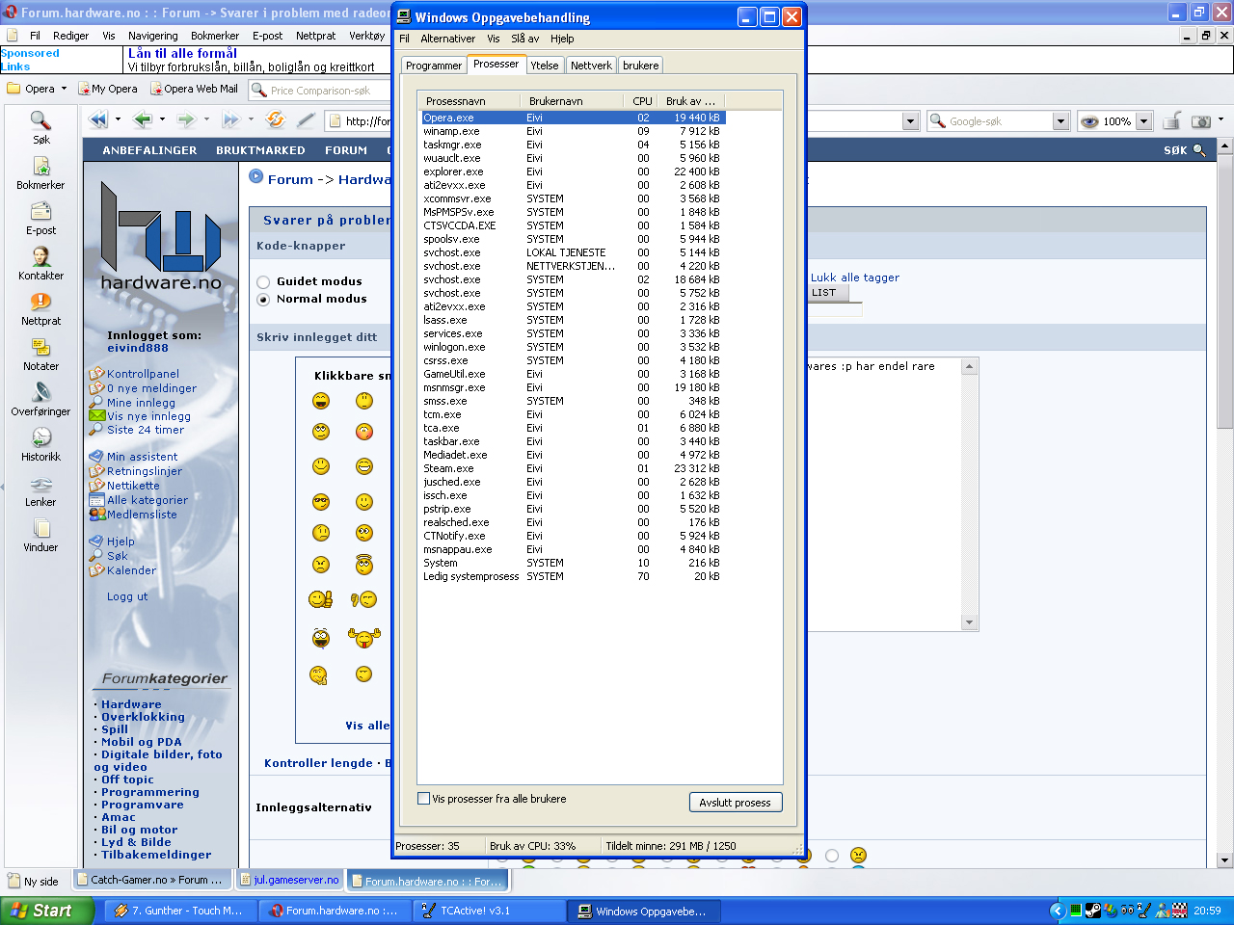Tick 'Vis prosesser fra alle brukere' checkbox
1234x925 pixels.
pyautogui.click(x=423, y=799)
